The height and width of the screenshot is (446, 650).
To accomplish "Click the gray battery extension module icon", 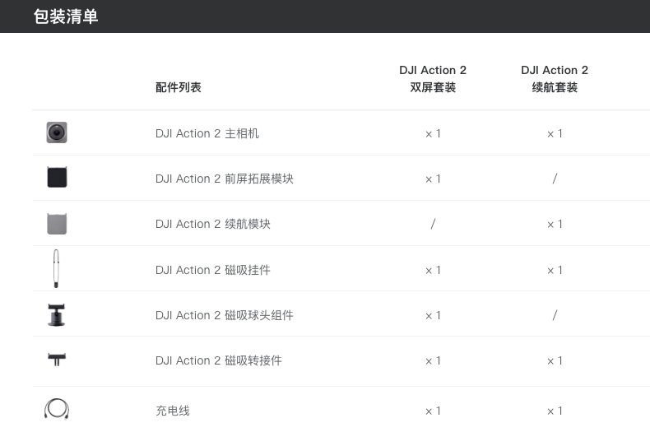I will (x=57, y=223).
